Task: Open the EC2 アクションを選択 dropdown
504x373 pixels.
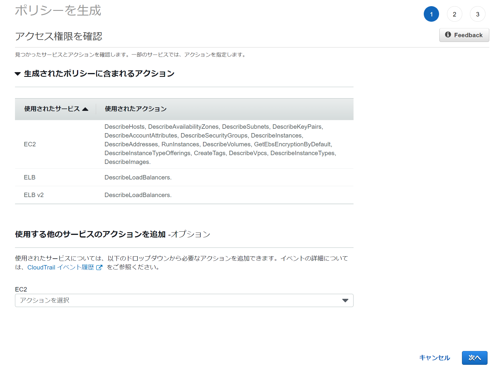Action: [x=184, y=301]
